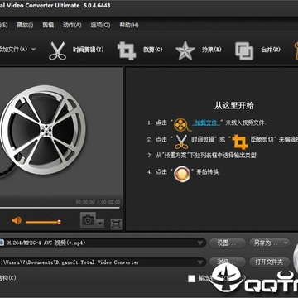Toggle the 输出 checkbox at the bottom

click(x=192, y=279)
